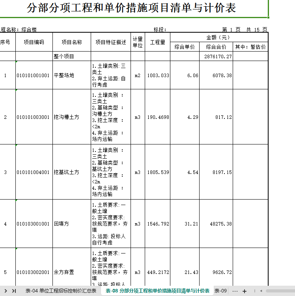Select unit price cell 6.06

[185, 75]
